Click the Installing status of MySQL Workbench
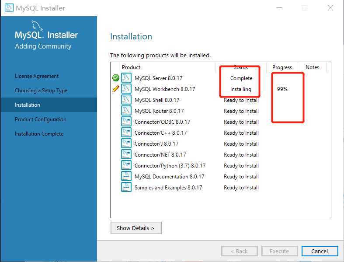 click(x=241, y=89)
